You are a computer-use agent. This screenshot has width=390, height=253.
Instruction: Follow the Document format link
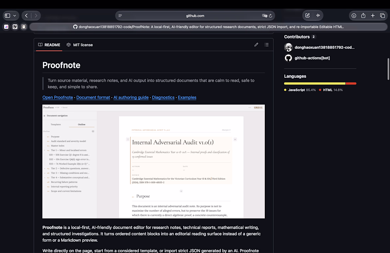(93, 97)
